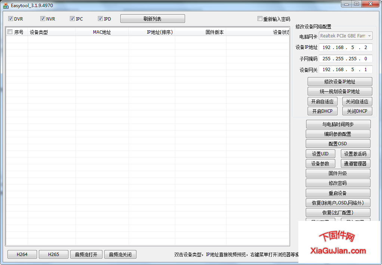382x265 pixels.
Task: Click the H264 button
Action: [x=22, y=254]
